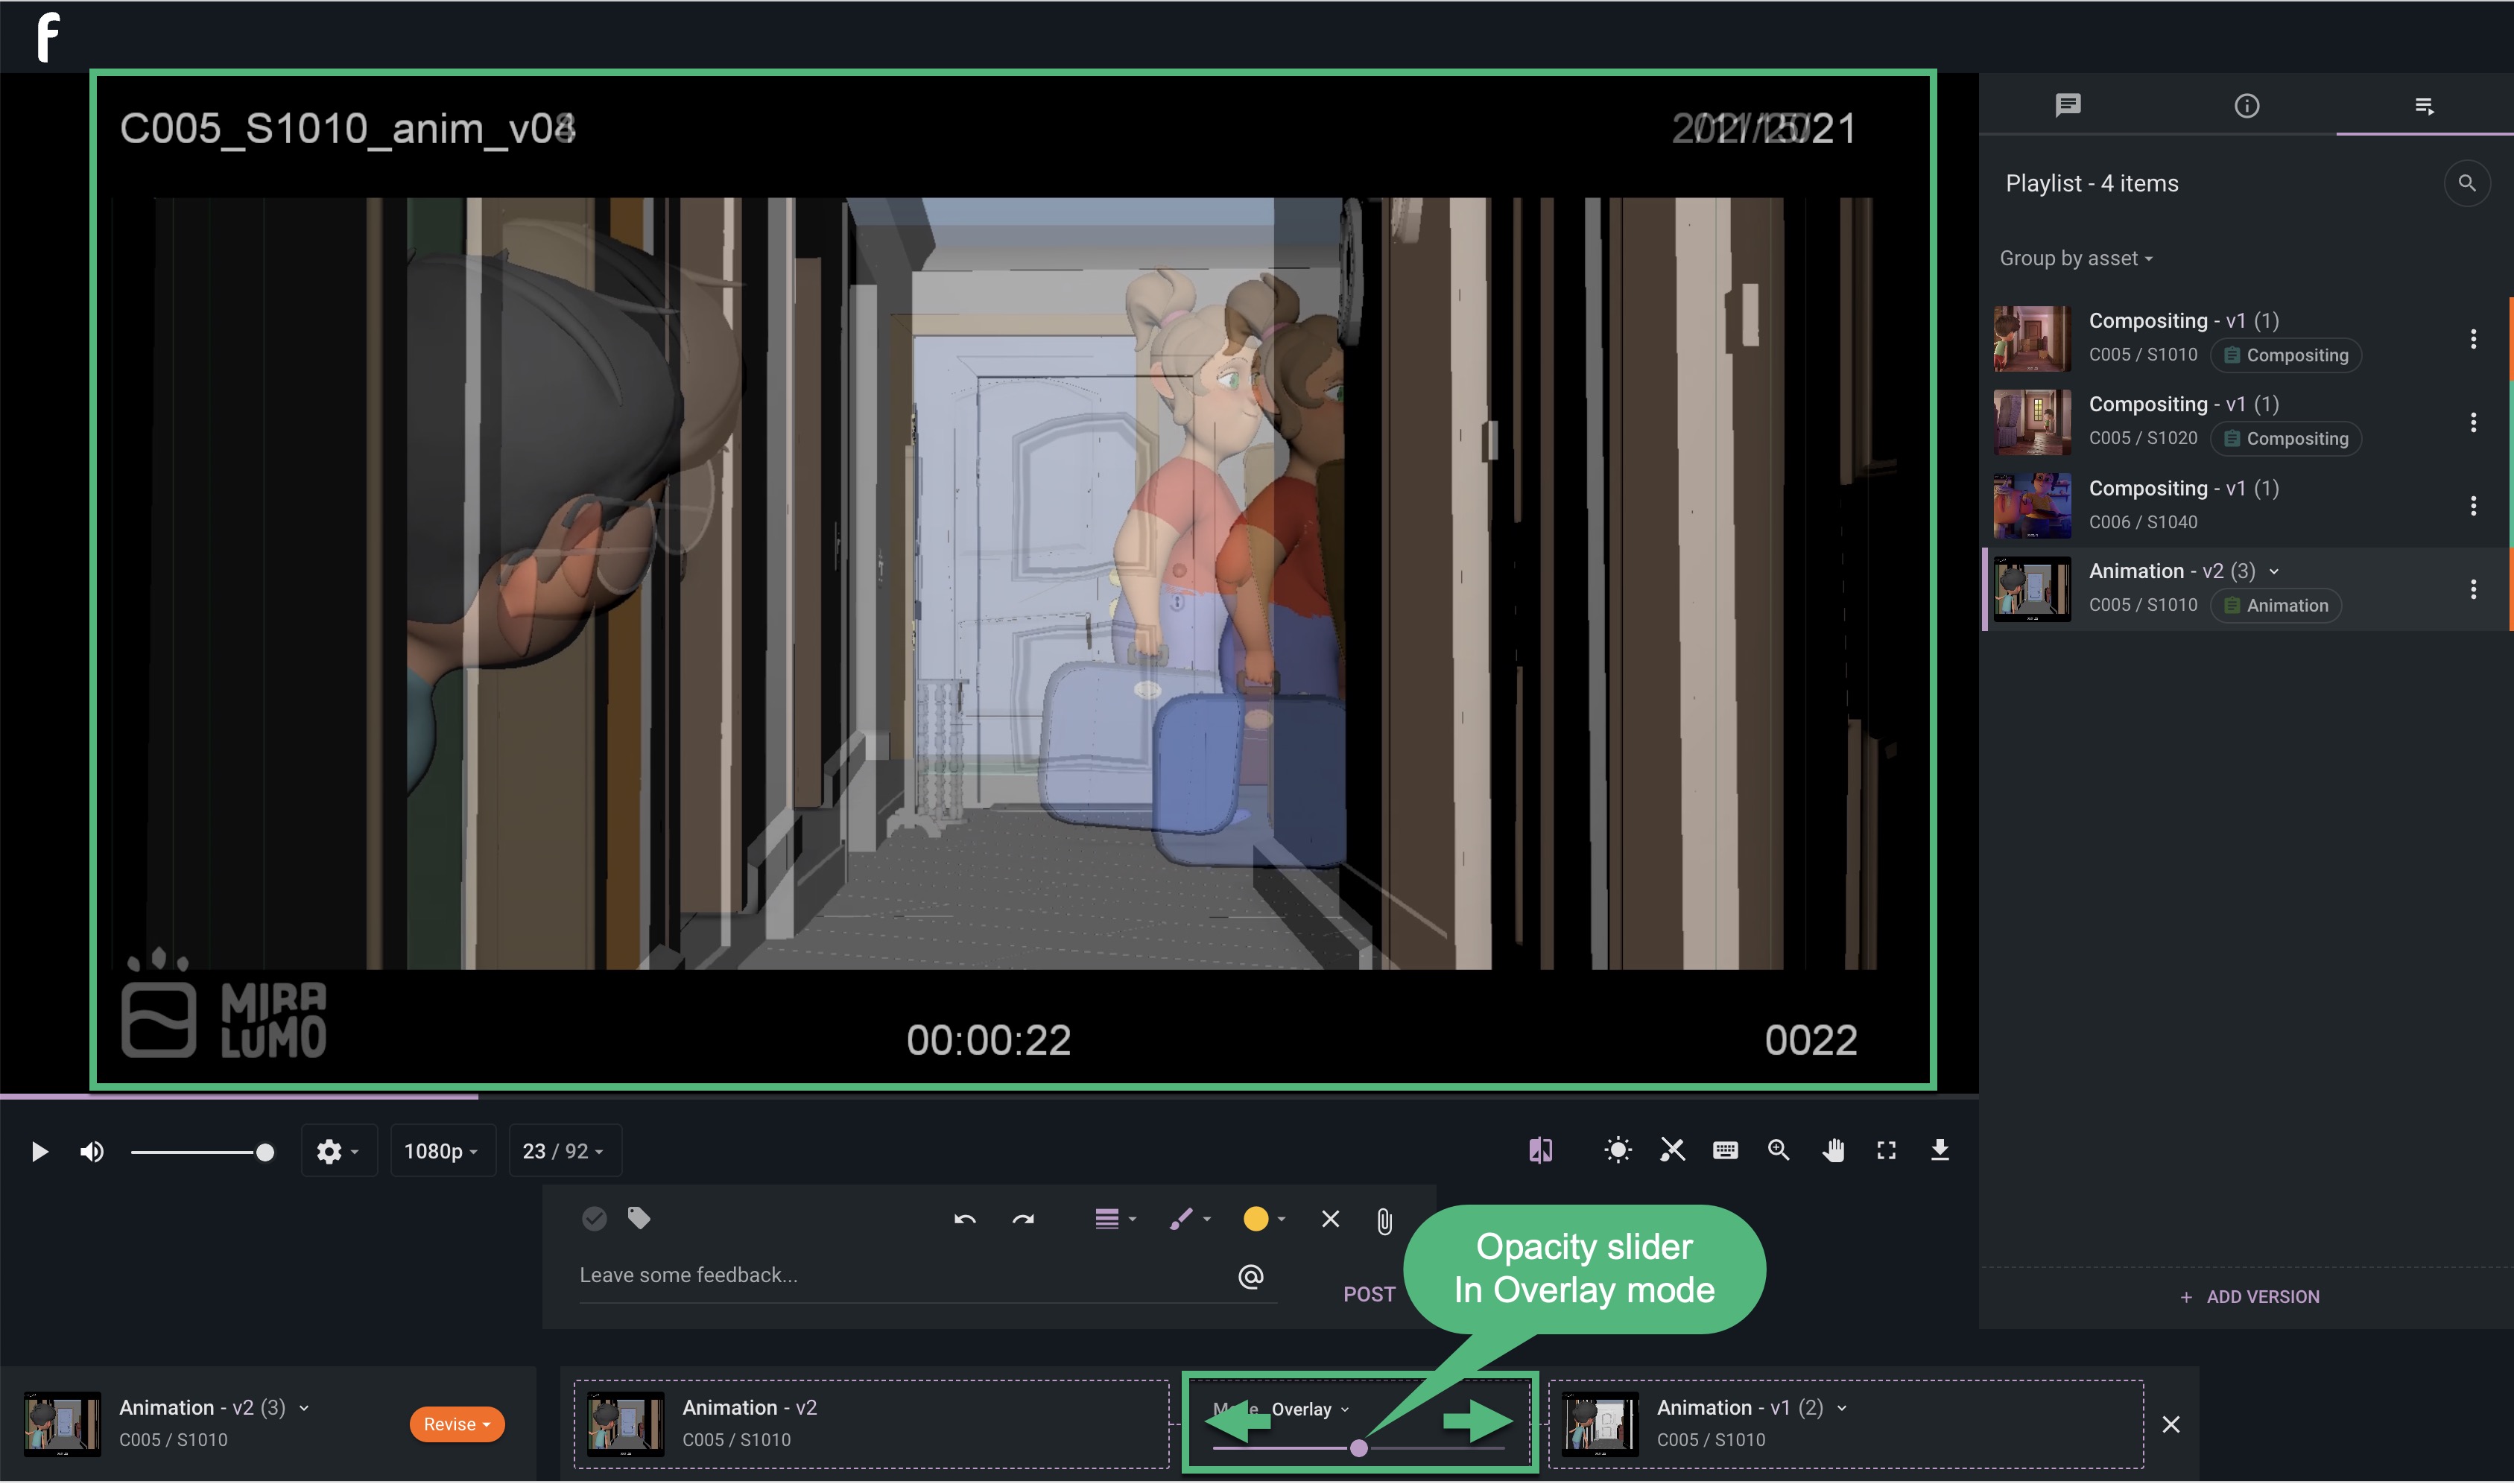Viewport: 2514px width, 1484px height.
Task: Switch to the info tab
Action: click(x=2246, y=106)
